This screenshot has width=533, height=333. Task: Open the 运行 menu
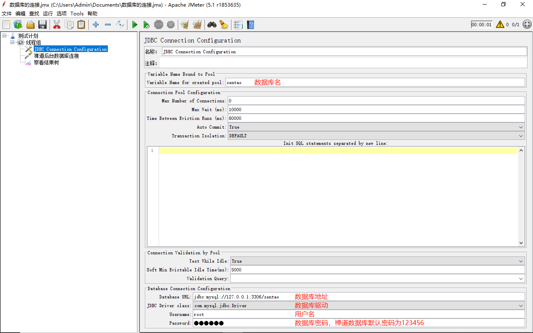pyautogui.click(x=48, y=14)
